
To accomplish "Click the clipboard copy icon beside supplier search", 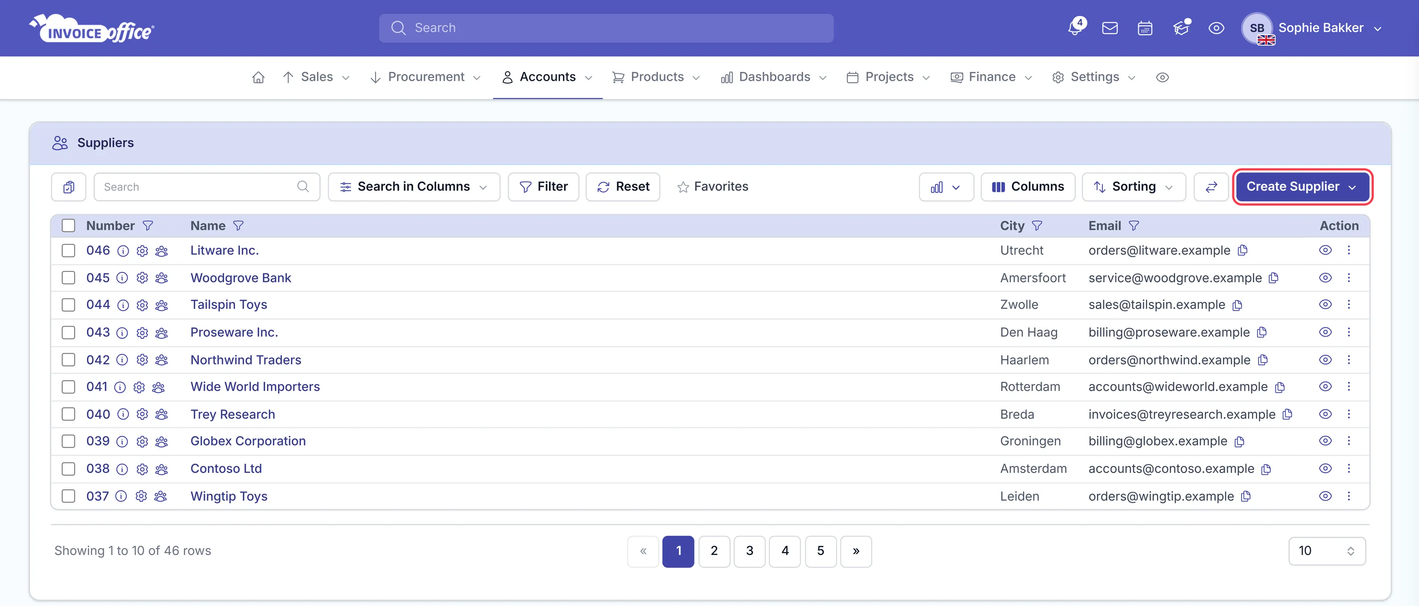I will point(69,187).
